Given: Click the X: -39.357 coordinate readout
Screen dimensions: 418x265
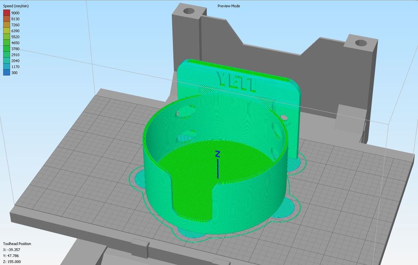Looking at the screenshot, I should click(11, 249).
